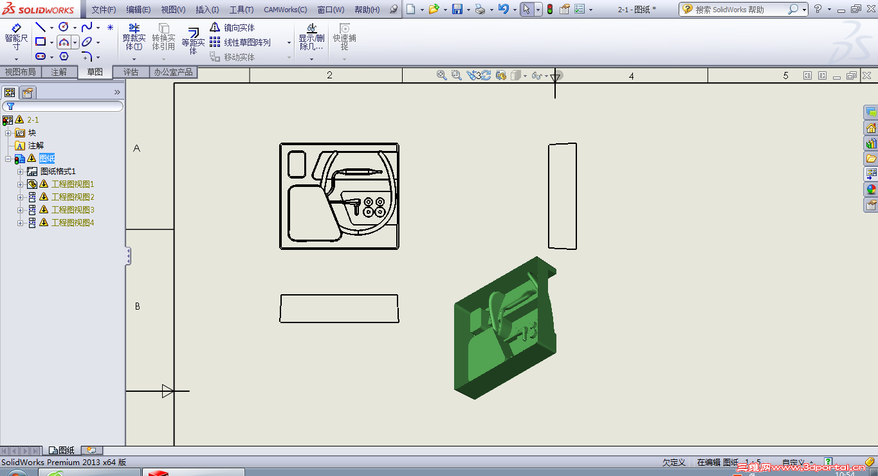The height and width of the screenshot is (476, 878).
Task: Select the Point sketch tool
Action: [x=110, y=27]
